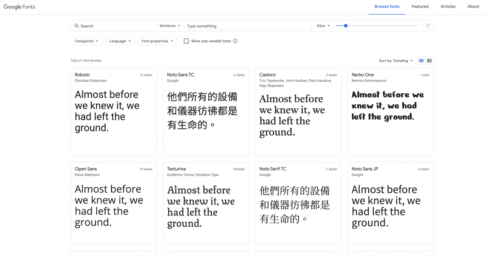Screen dimensions: 492x256
Task: Expand the Font properties filter
Action: (x=157, y=41)
